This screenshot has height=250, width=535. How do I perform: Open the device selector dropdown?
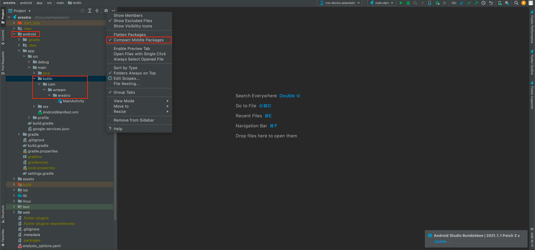[340, 3]
